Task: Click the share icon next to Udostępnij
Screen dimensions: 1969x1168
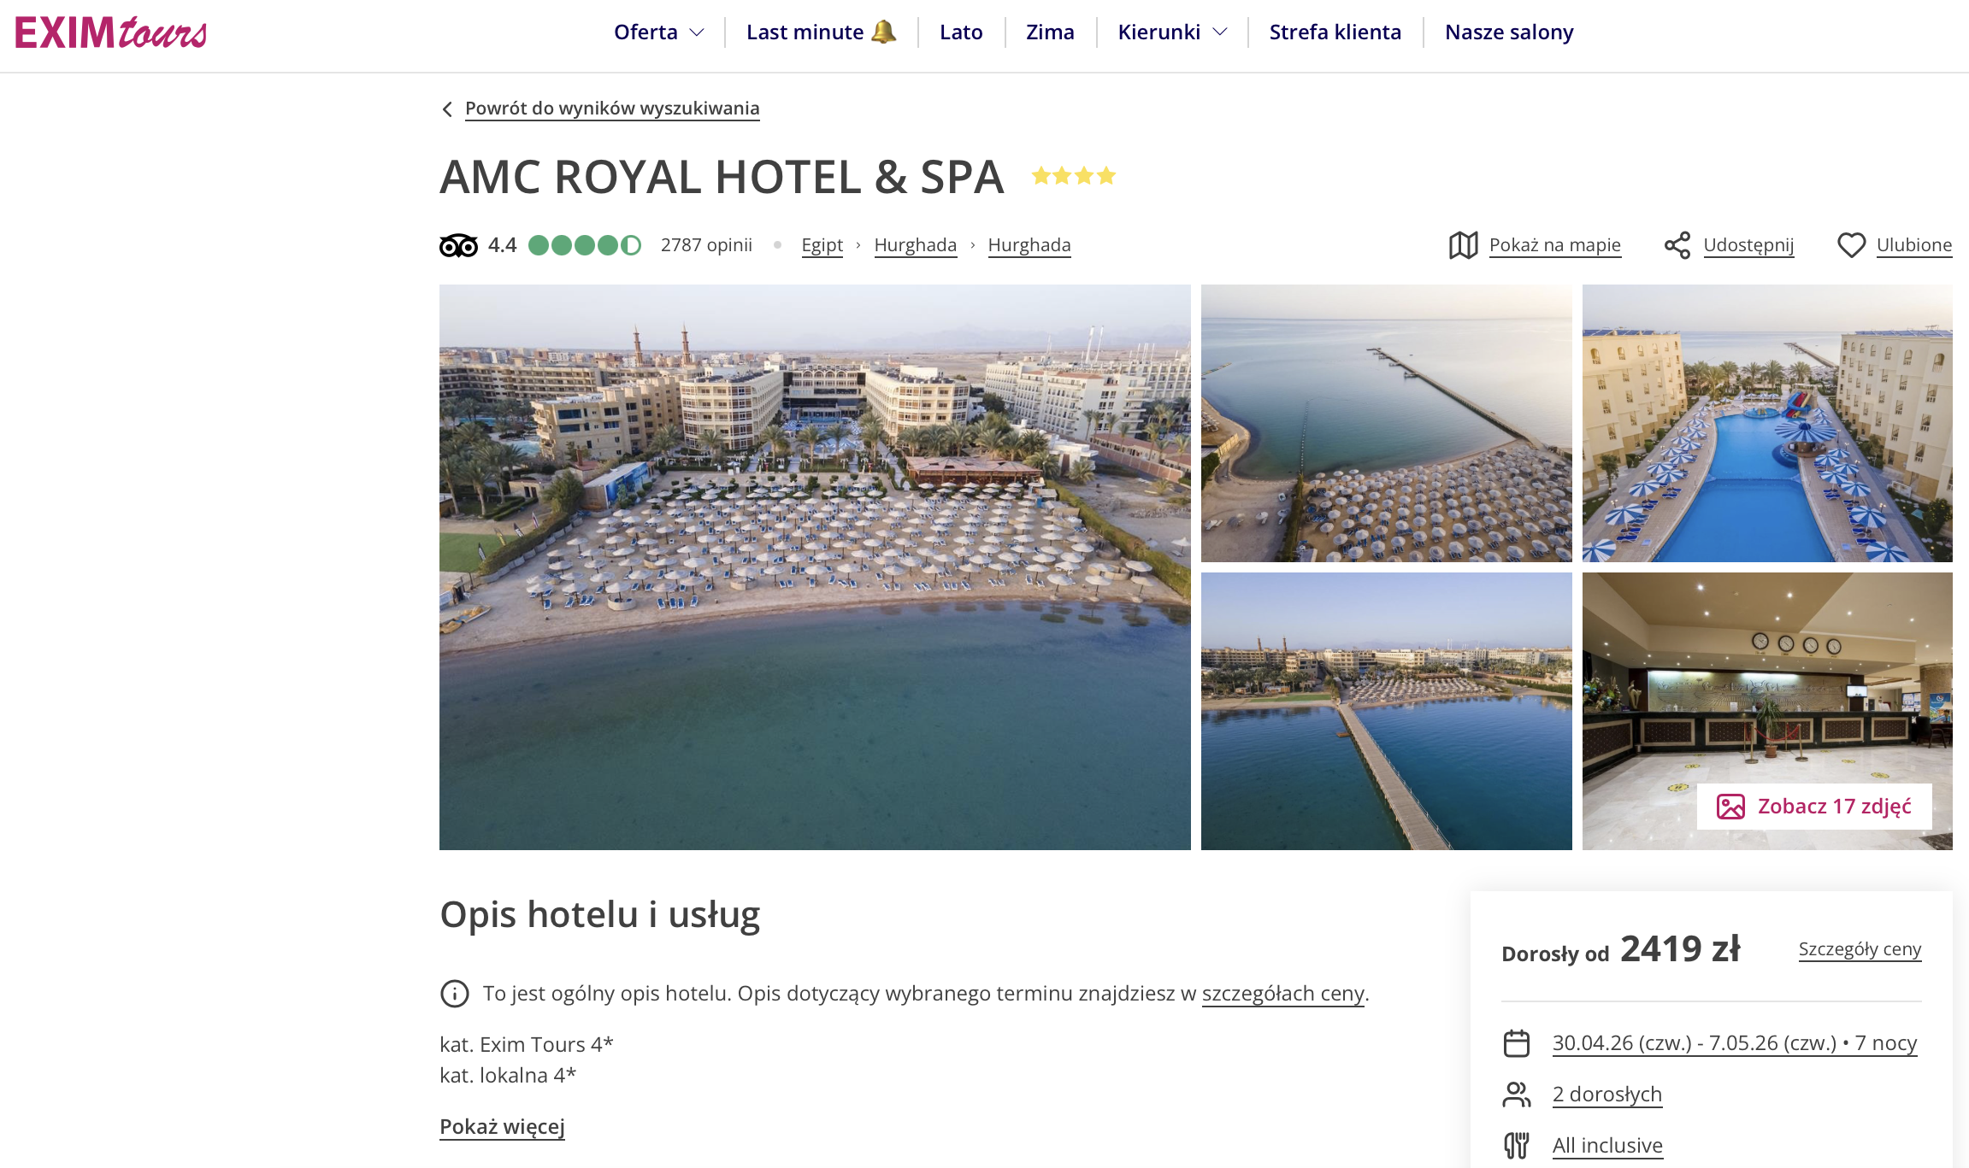Action: [1677, 245]
